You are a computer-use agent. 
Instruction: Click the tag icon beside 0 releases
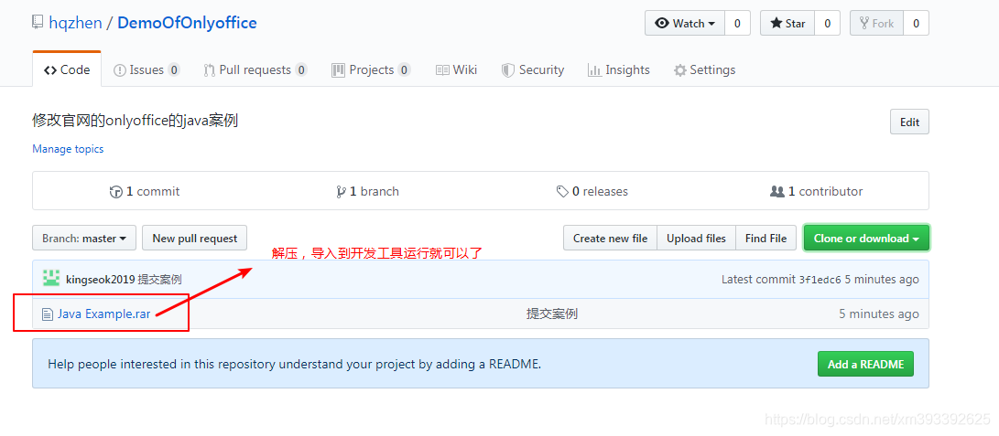pyautogui.click(x=562, y=191)
